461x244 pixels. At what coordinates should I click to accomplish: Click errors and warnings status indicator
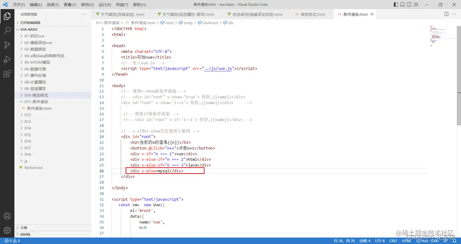12,241
